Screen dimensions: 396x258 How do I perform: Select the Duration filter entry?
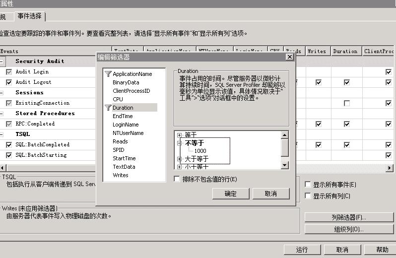click(x=134, y=108)
